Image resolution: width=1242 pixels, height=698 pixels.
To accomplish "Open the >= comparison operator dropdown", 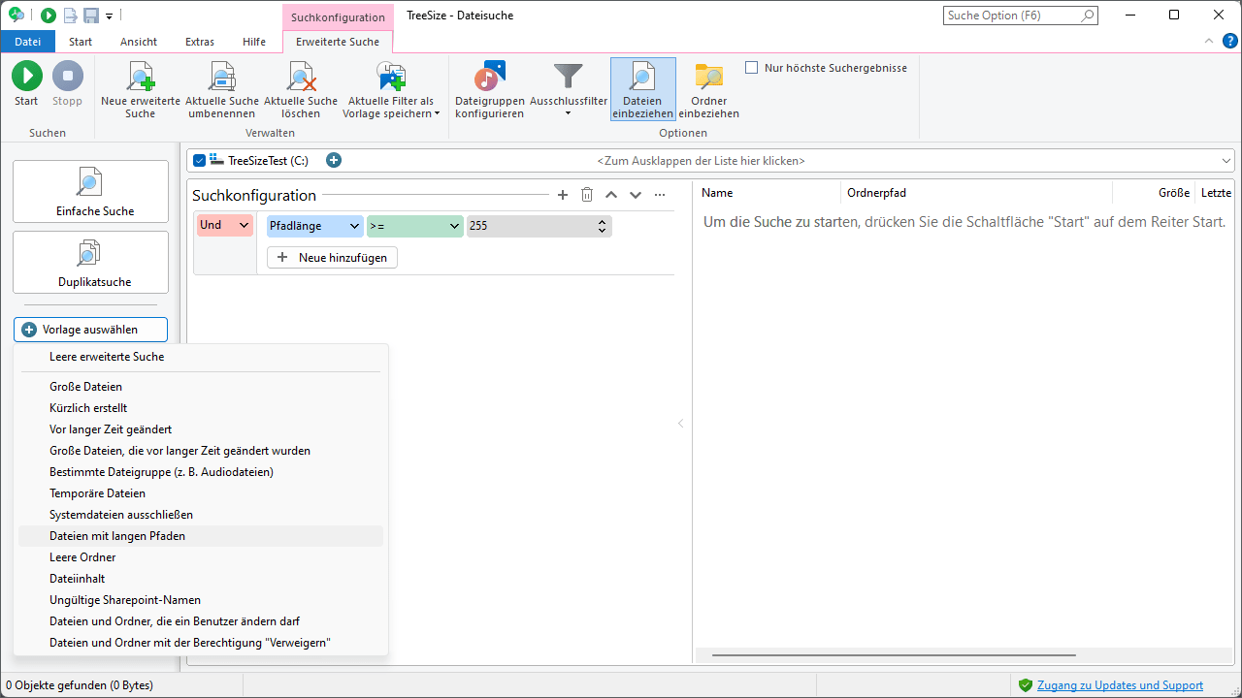I will coord(414,226).
